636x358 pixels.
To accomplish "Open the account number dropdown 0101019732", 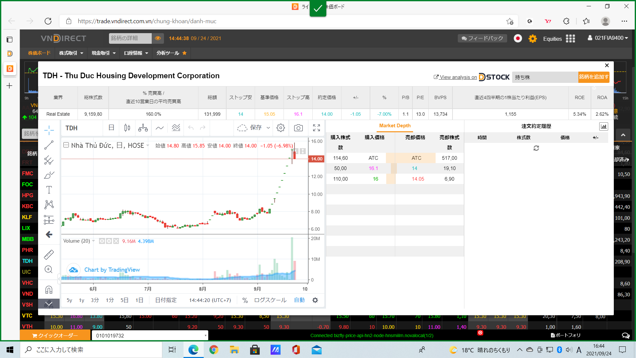I will point(150,335).
